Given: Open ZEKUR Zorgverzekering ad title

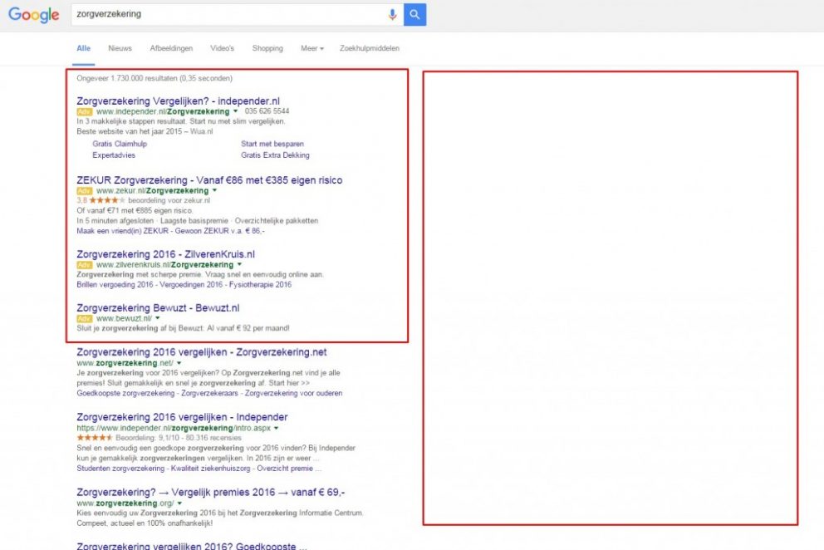Looking at the screenshot, I should (x=209, y=180).
